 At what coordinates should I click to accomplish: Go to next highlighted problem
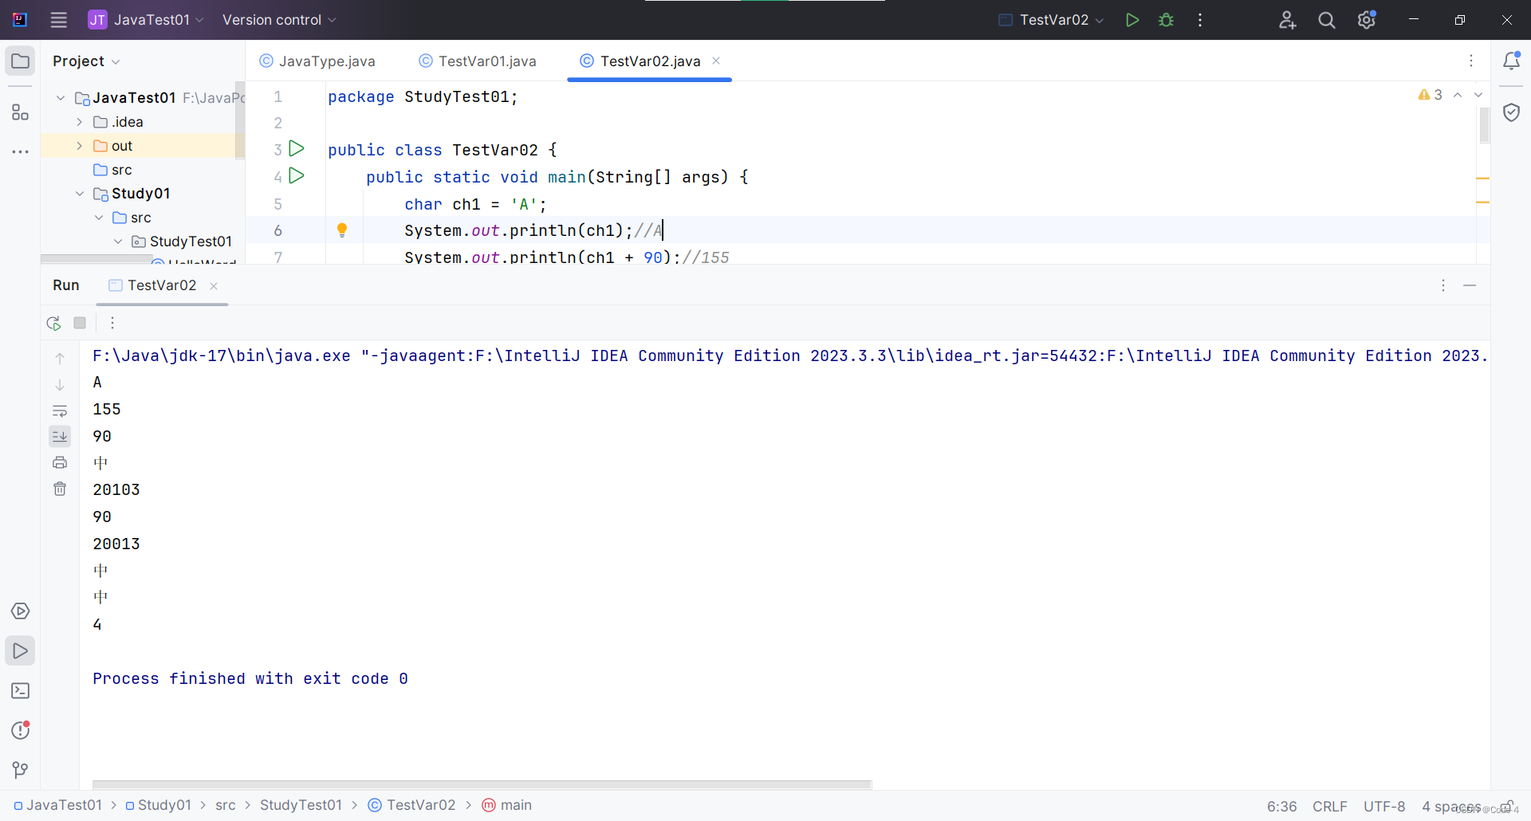click(1478, 95)
